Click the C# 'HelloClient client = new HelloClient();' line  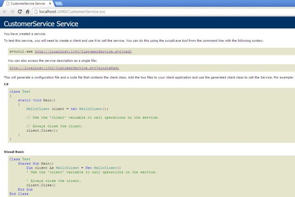pos(67,109)
